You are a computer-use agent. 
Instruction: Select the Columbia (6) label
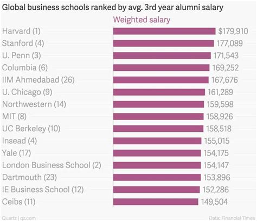coord(25,68)
